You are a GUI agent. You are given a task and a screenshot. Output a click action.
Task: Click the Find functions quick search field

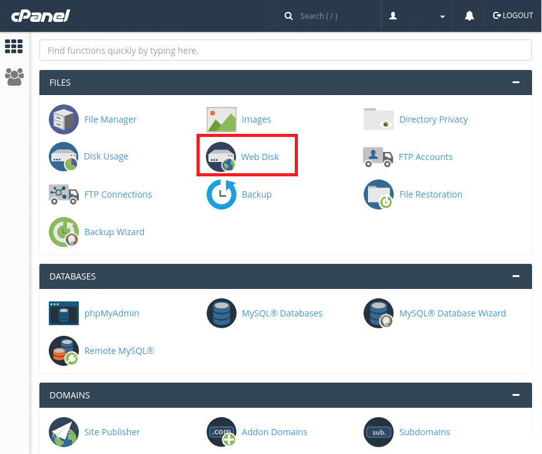[x=285, y=50]
